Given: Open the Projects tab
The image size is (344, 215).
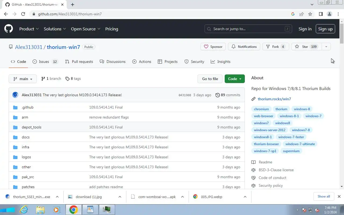Looking at the screenshot, I should tap(168, 62).
